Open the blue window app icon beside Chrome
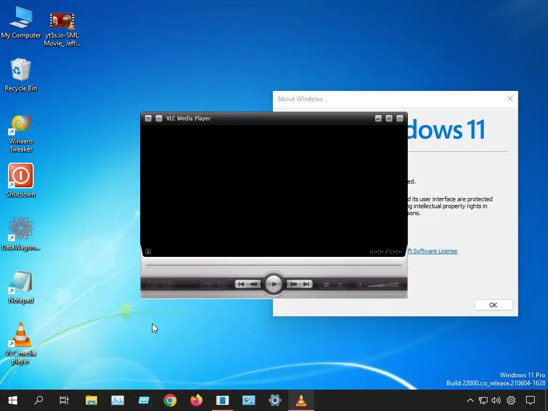This screenshot has height=411, width=548. 143,400
